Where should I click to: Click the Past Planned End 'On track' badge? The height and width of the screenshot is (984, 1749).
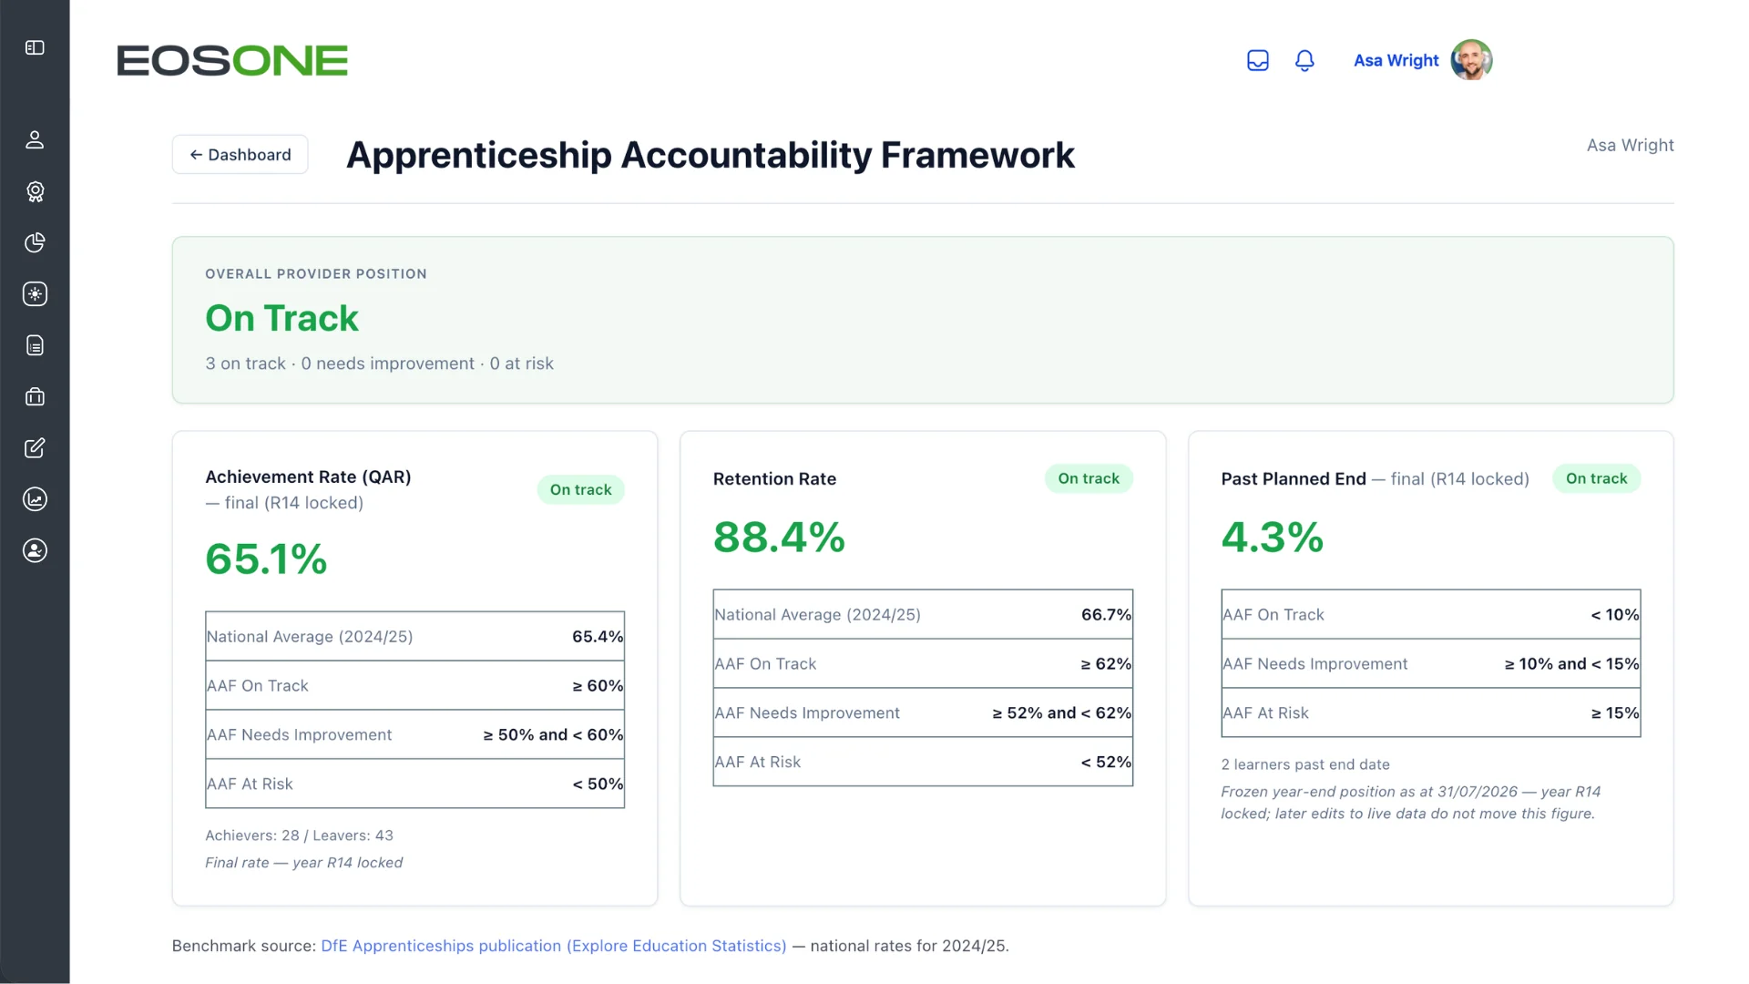1596,478
